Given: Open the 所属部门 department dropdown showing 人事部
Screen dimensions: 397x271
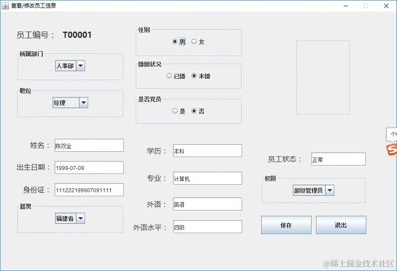Looking at the screenshot, I should point(81,65).
